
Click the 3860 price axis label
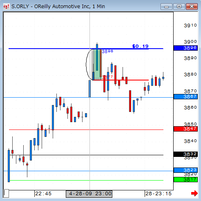(190, 107)
